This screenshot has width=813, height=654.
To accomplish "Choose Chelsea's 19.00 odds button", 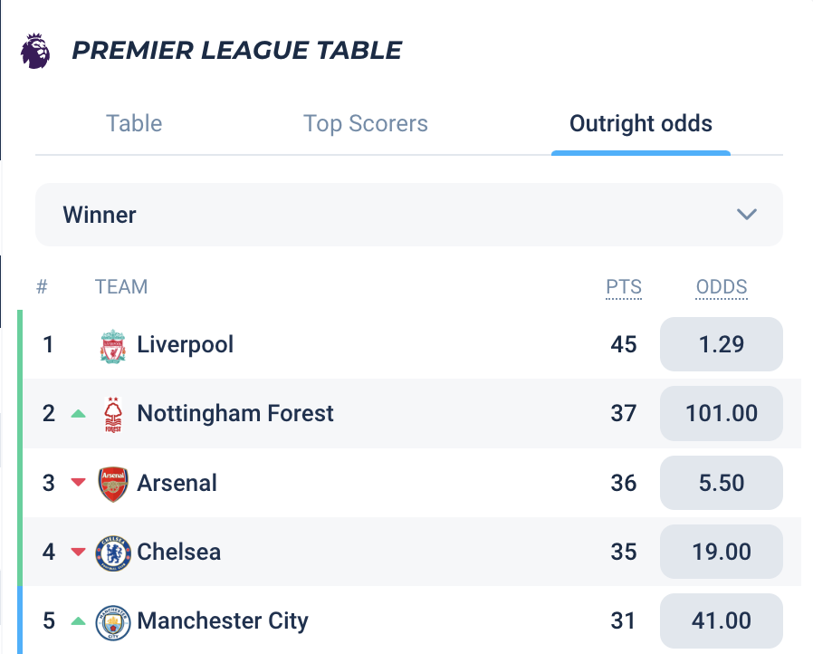I will click(722, 552).
